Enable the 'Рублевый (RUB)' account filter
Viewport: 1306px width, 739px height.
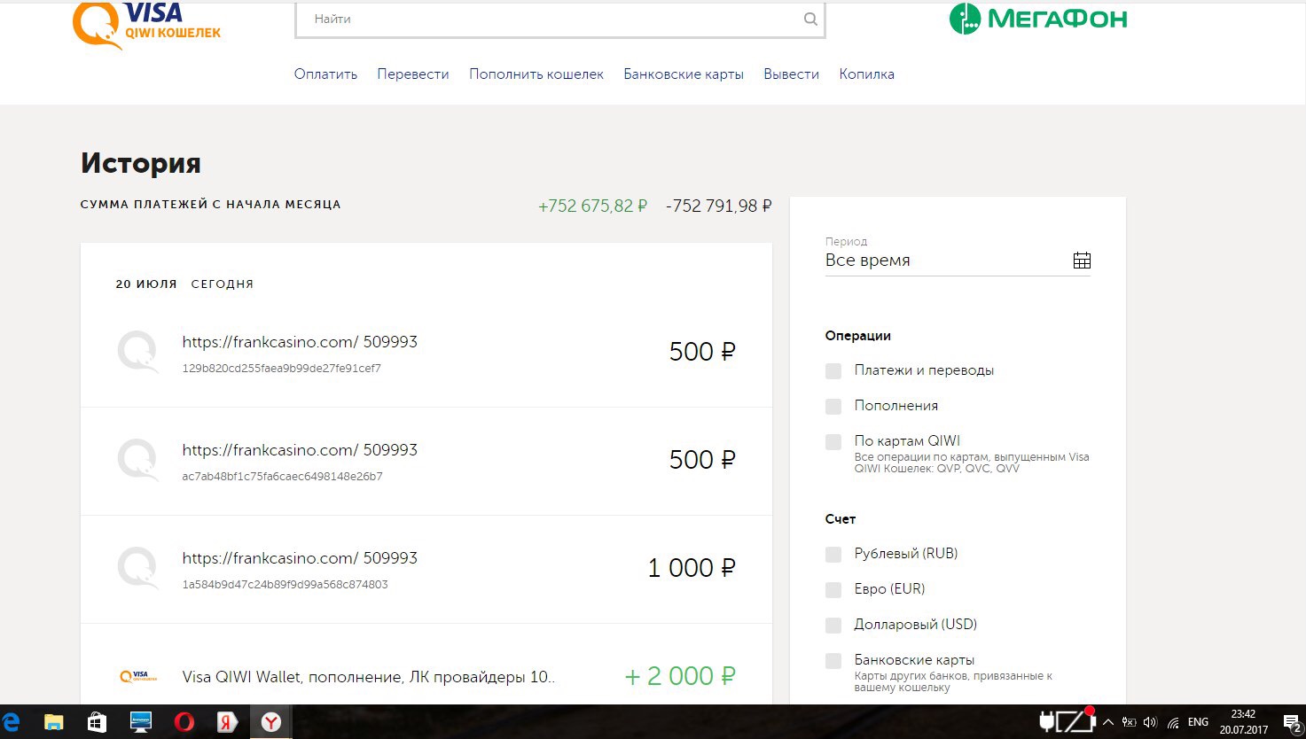[x=833, y=555]
